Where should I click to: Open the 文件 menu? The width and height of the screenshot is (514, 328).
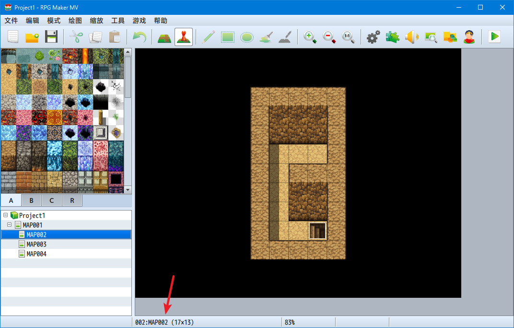(x=11, y=21)
